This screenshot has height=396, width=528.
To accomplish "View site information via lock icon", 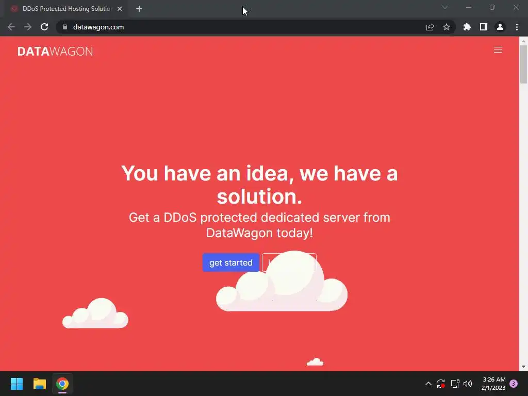I will [65, 27].
